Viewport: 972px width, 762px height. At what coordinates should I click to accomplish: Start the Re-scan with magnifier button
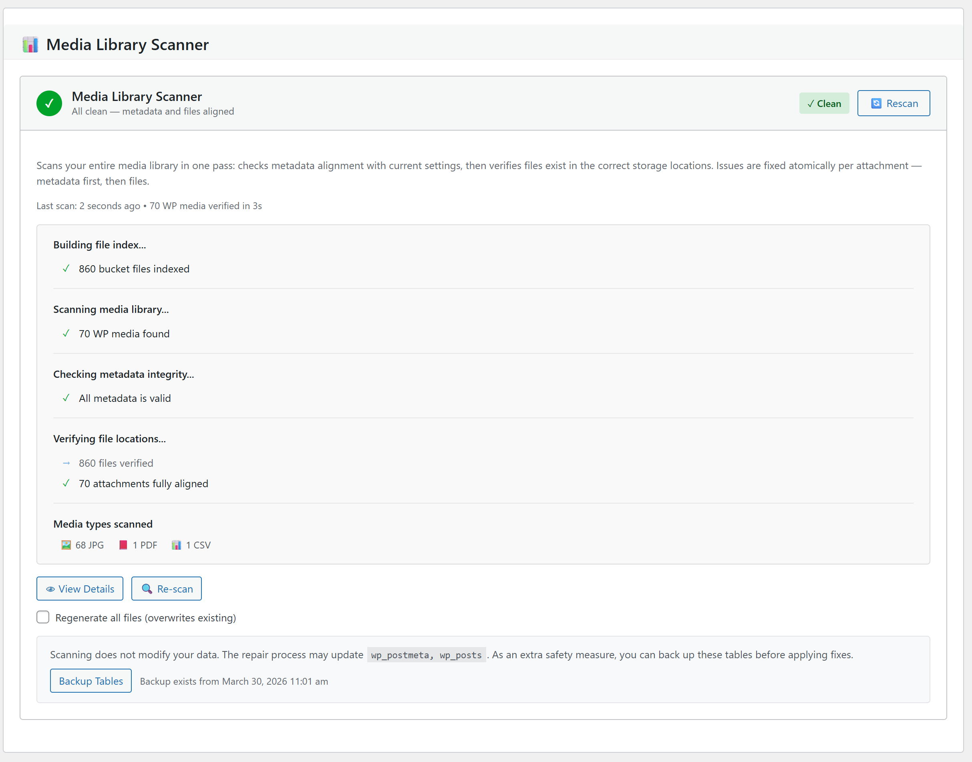166,589
